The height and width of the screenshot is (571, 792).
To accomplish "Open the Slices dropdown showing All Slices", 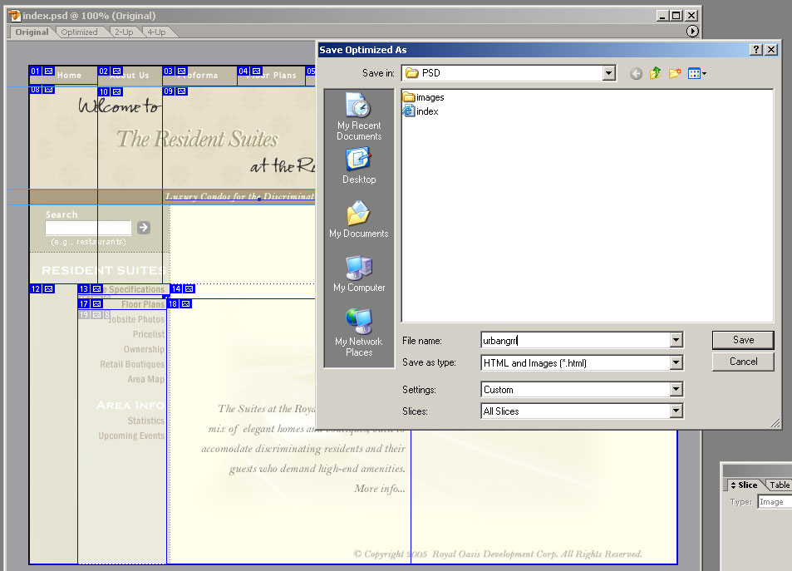I will 676,411.
